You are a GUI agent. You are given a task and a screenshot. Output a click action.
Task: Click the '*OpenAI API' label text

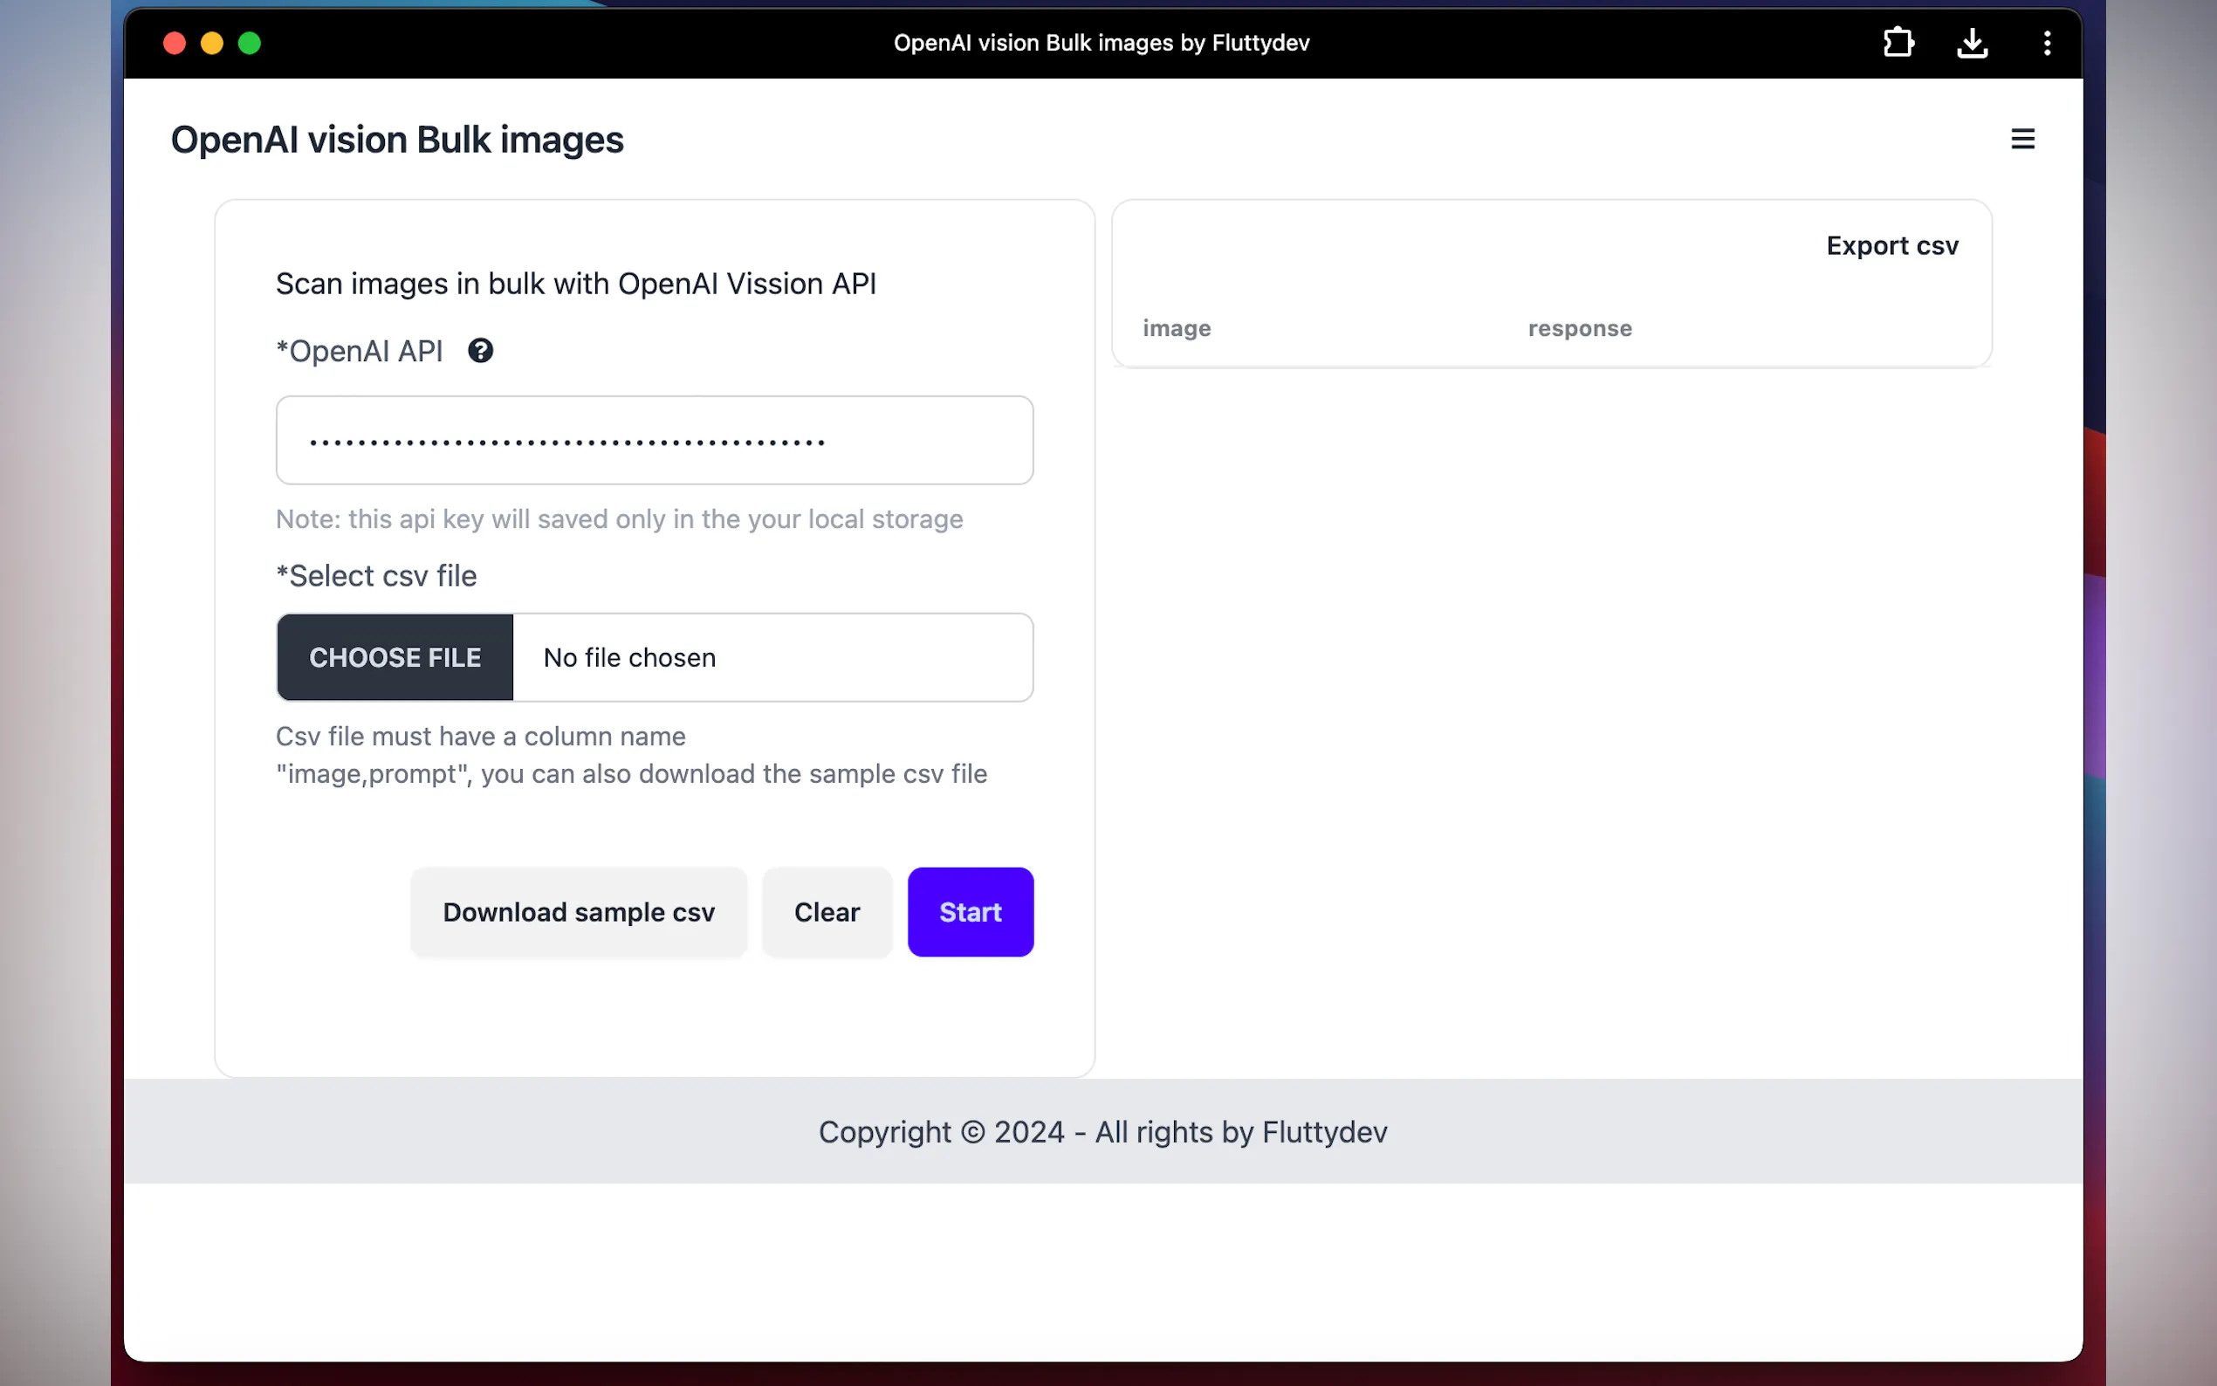[360, 351]
